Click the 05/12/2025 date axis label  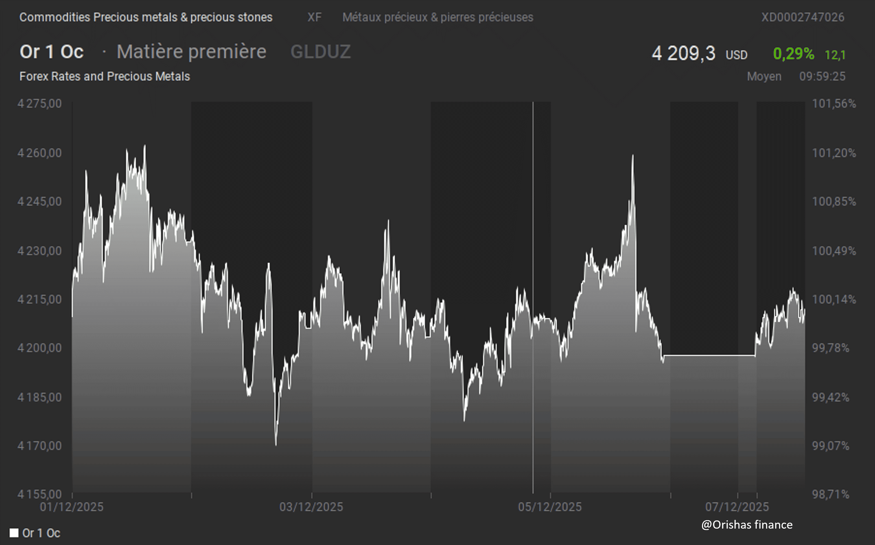(550, 507)
